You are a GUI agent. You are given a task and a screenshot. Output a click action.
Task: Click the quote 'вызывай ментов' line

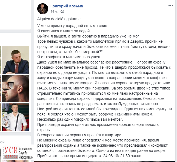point(80,119)
